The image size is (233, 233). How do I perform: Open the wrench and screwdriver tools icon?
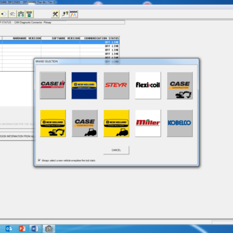(x=55, y=14)
